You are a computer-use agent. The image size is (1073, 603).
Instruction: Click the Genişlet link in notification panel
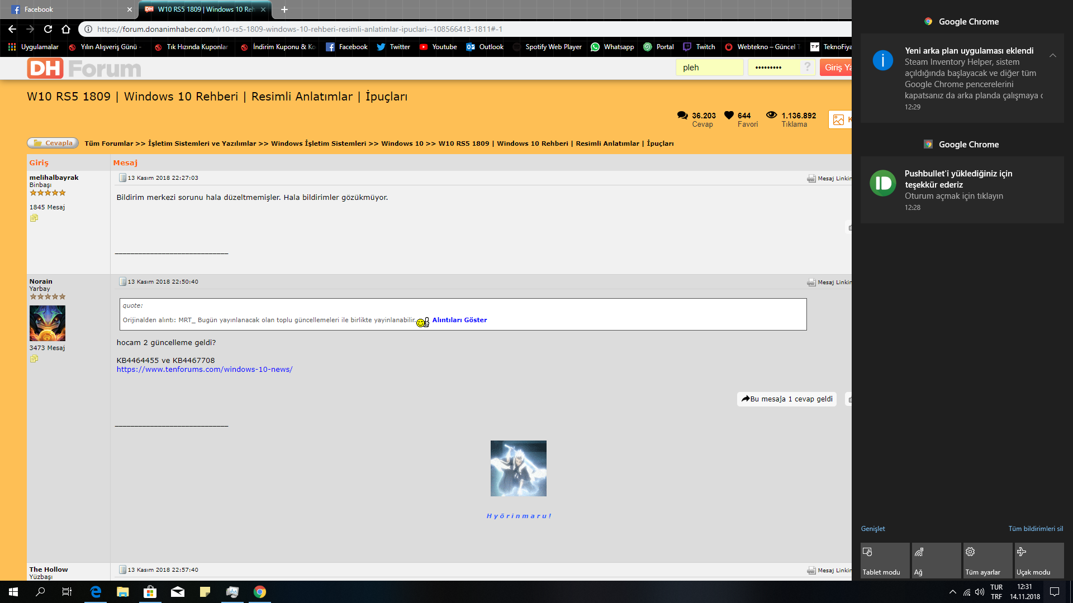coord(872,529)
